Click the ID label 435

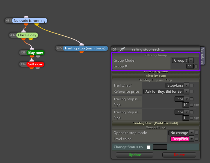point(59,48)
